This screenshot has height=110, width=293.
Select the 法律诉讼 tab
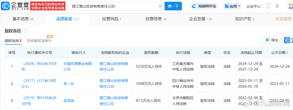[x=67, y=19]
